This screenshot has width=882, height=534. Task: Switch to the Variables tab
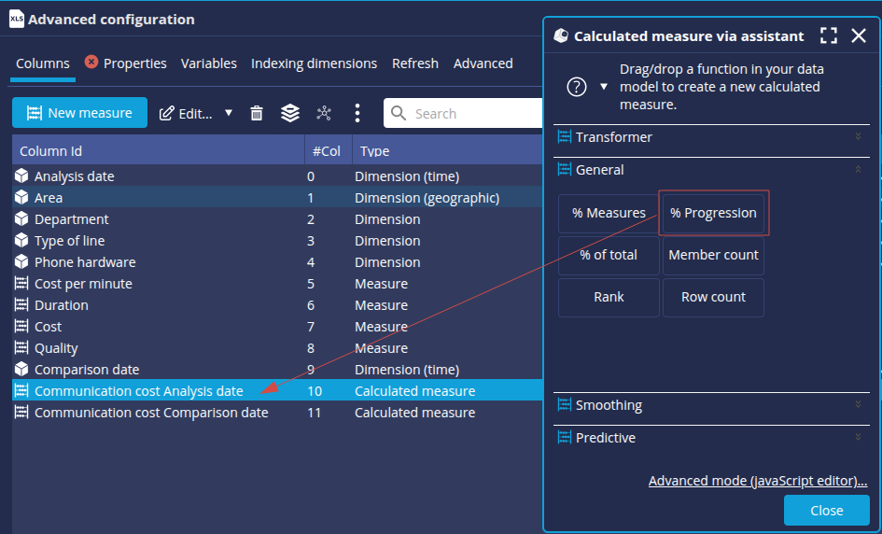[209, 63]
